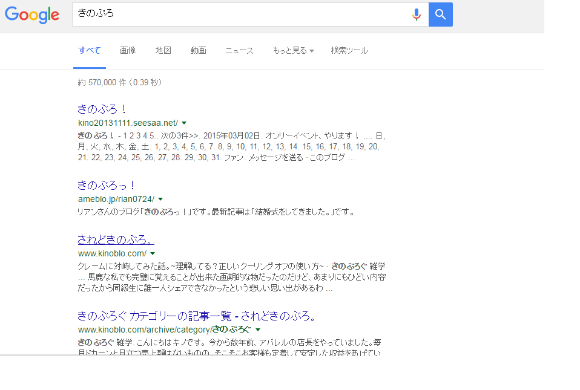
Task: Click snippet mentioning リアンさんのブログ
Action: [216, 212]
